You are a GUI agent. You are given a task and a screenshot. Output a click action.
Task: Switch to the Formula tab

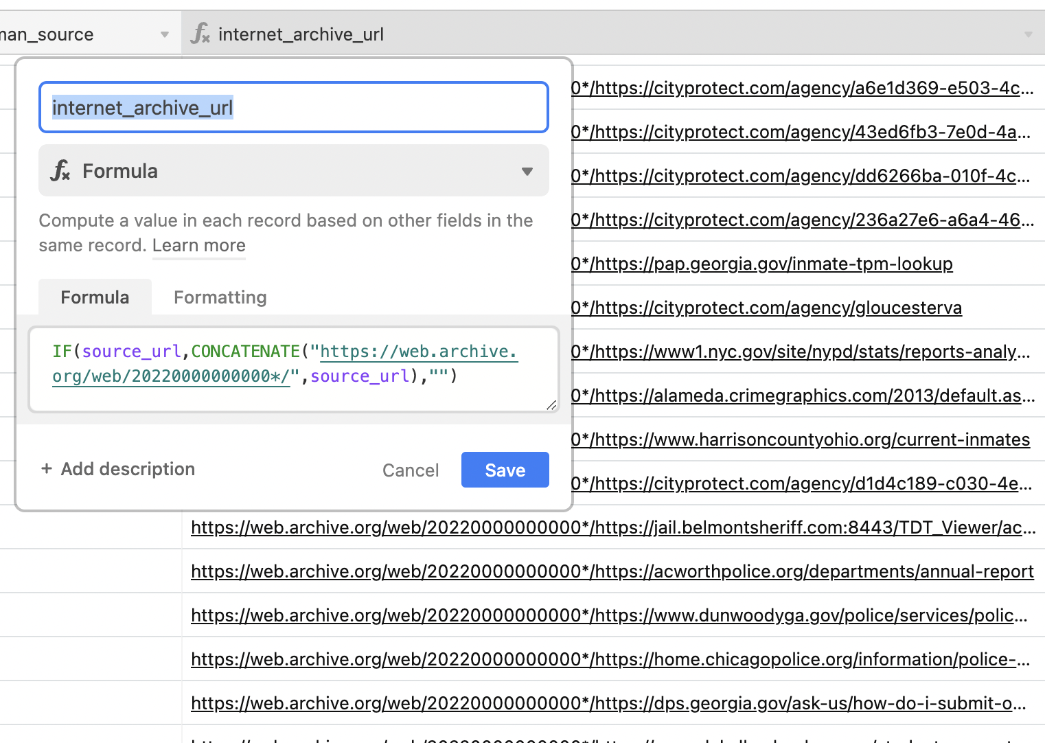(95, 297)
